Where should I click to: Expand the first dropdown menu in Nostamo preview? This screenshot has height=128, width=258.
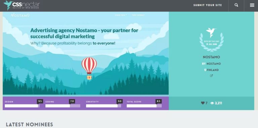(x=121, y=15)
